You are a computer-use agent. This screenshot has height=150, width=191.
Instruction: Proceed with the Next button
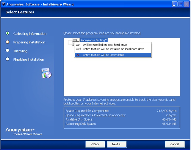pyautogui.click(x=116, y=144)
